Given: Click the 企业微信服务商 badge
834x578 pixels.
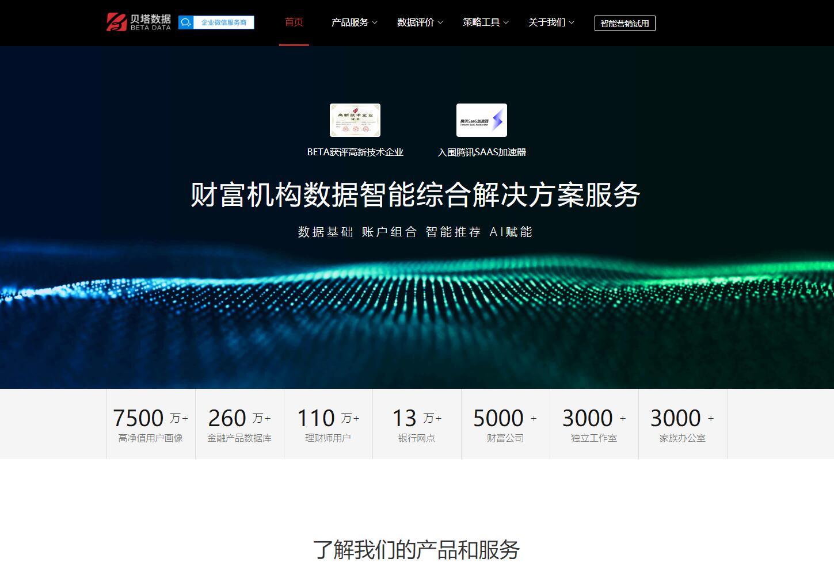Looking at the screenshot, I should coord(216,22).
